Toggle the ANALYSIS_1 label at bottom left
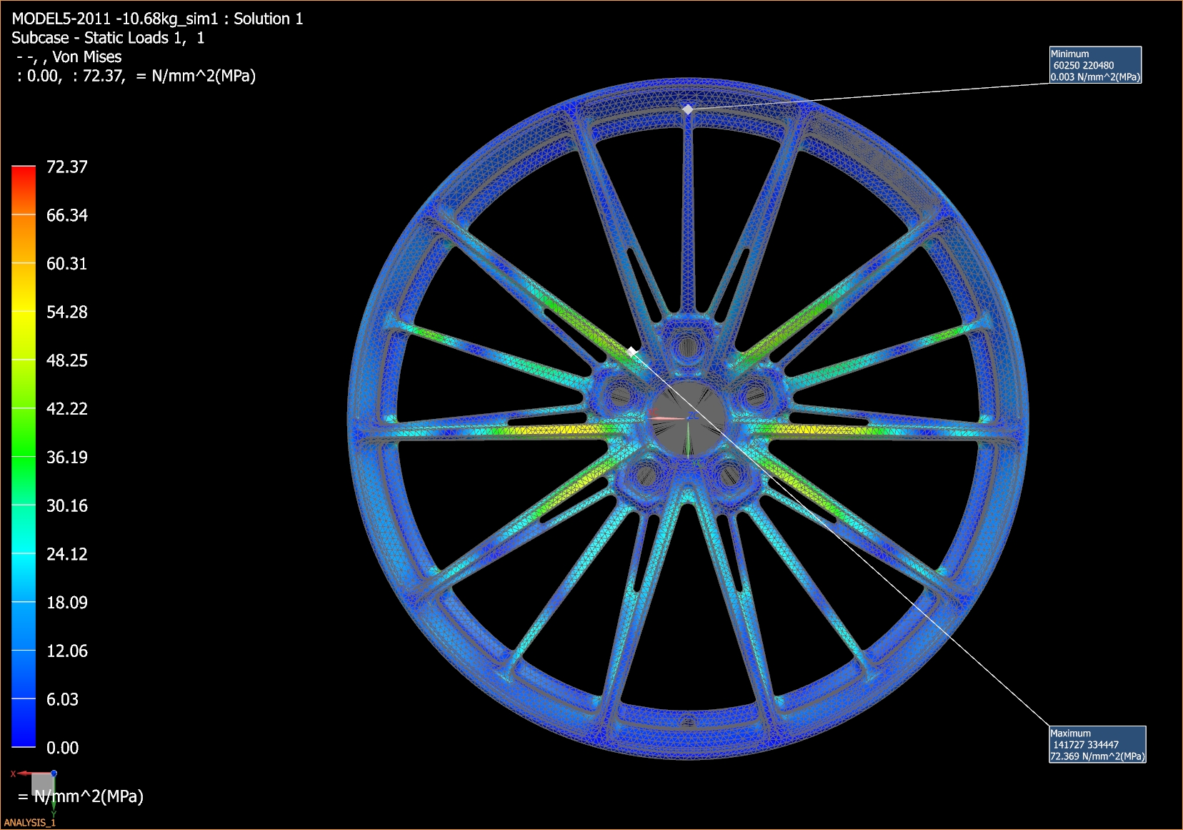The image size is (1183, 830). (29, 824)
